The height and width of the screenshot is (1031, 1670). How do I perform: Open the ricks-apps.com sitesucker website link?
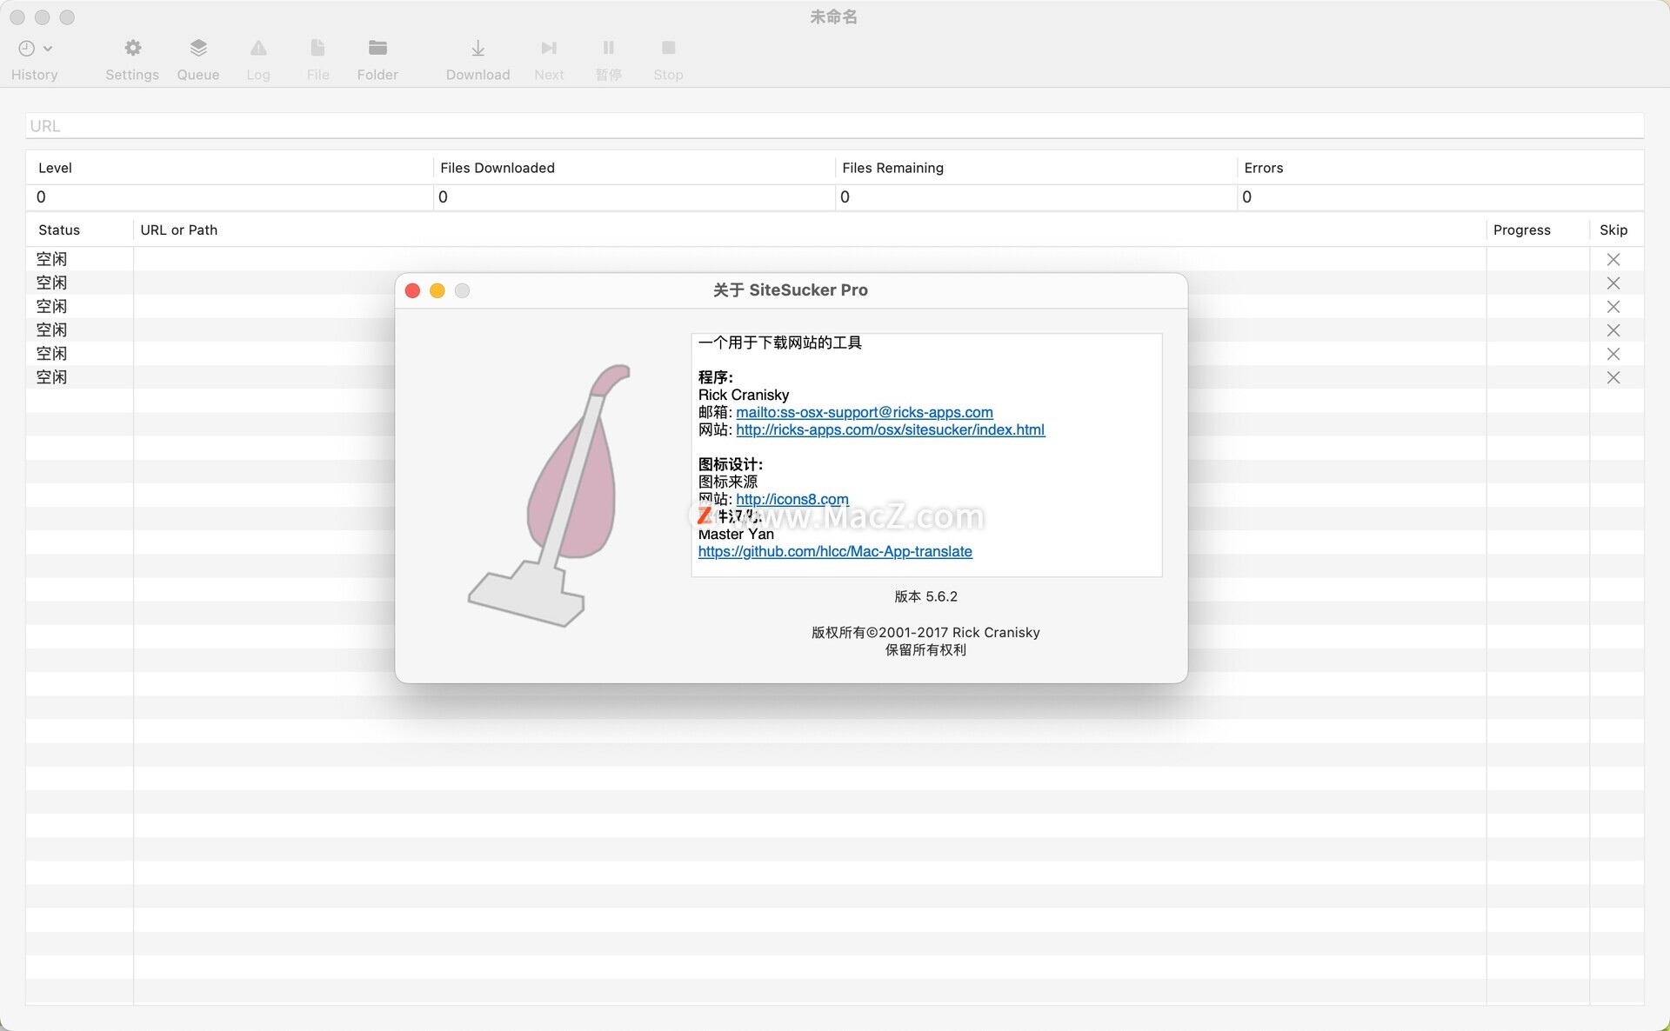(891, 429)
